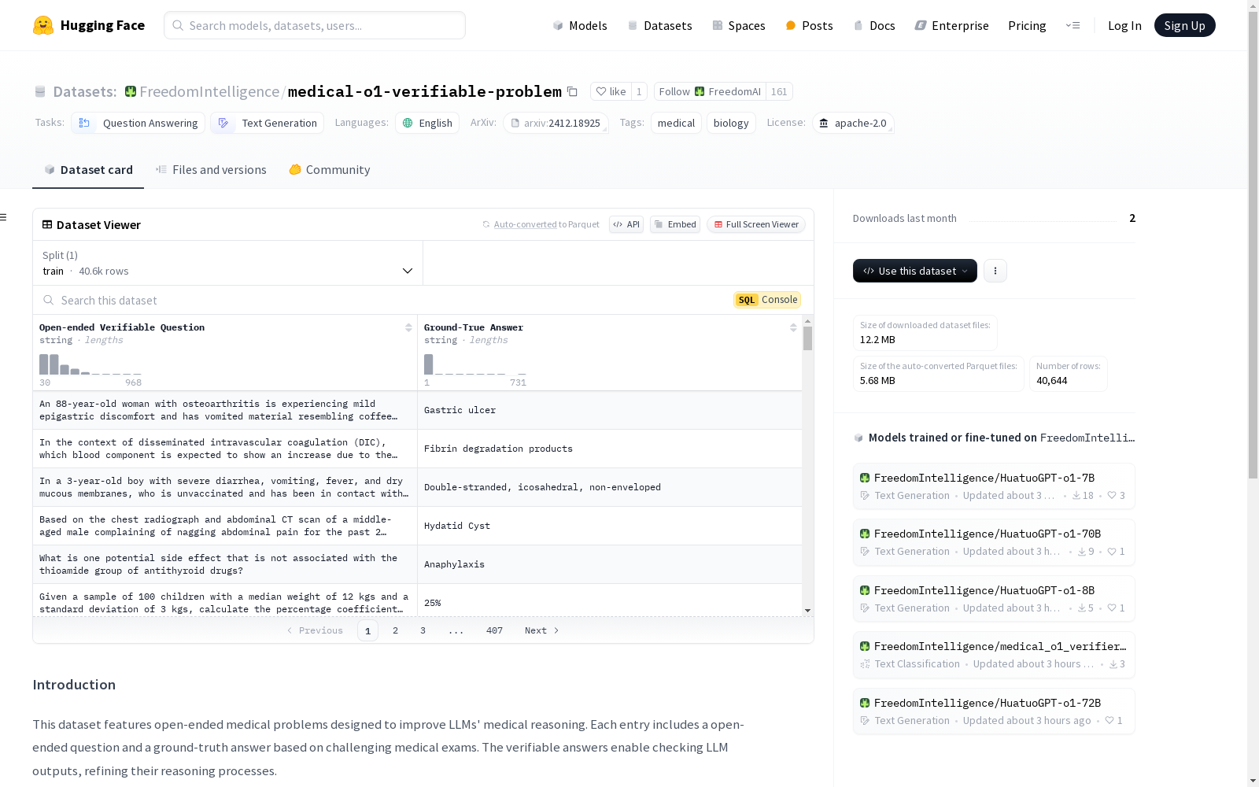The width and height of the screenshot is (1259, 787).
Task: Open the HuatuoGPT-o1-72B model card
Action: click(x=994, y=711)
